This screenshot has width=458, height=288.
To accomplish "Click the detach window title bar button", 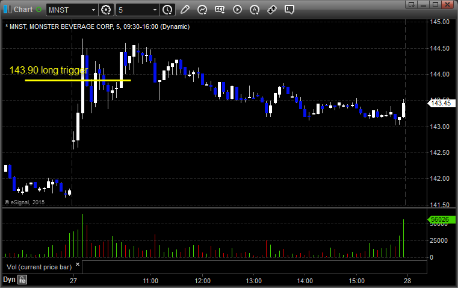I will click(412, 4).
